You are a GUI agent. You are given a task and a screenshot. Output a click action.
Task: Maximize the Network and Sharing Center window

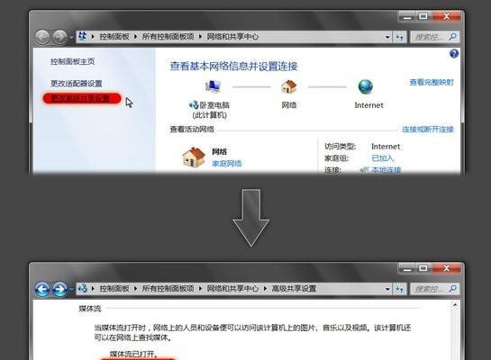[x=423, y=16]
